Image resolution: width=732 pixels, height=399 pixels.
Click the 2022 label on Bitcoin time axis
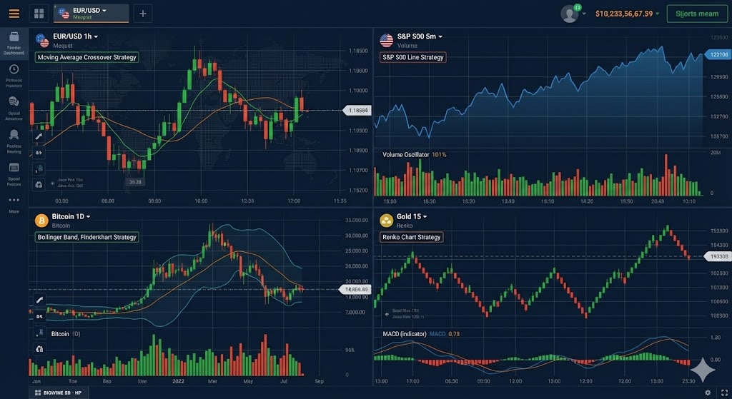coord(178,381)
